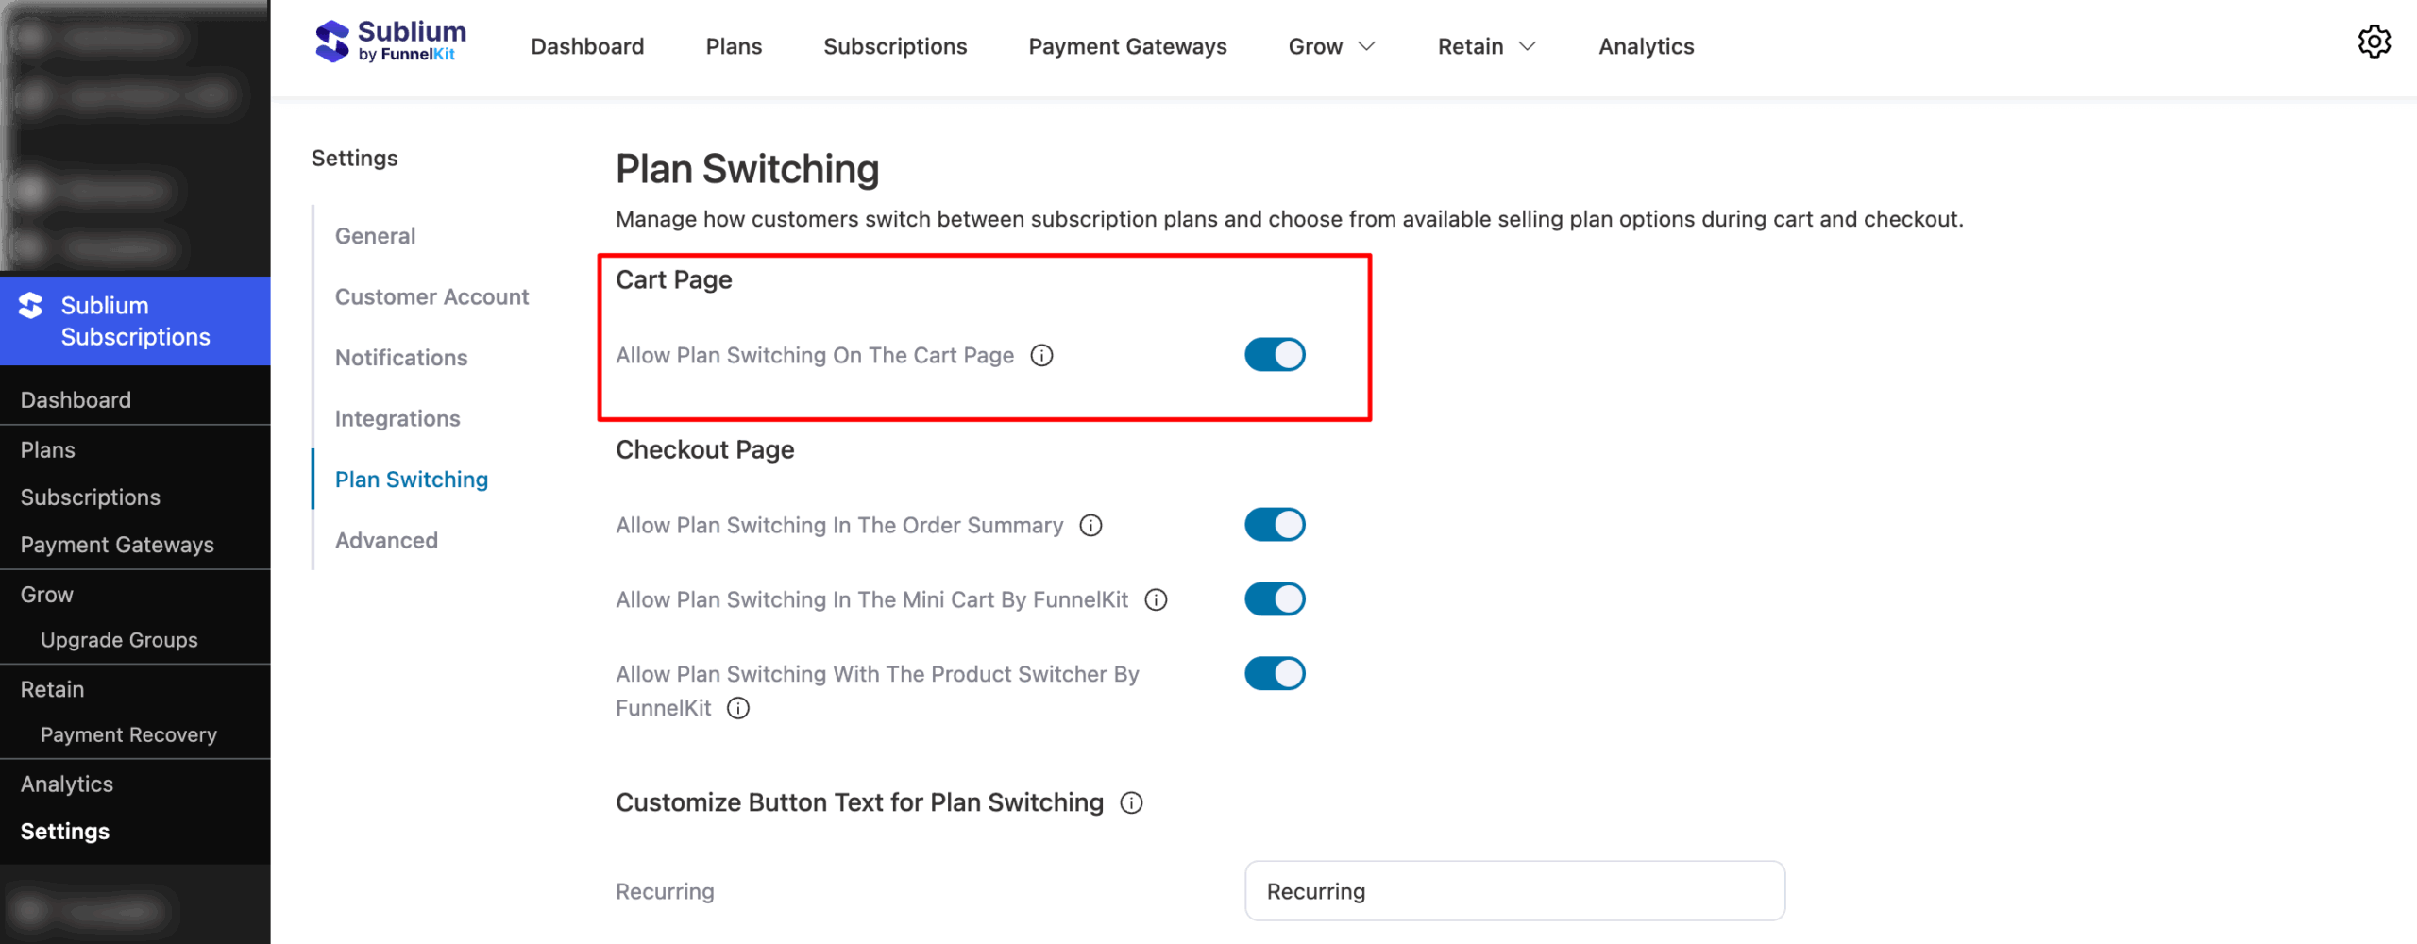Click the info icon beside Order Summary switching
The height and width of the screenshot is (944, 2417).
coord(1090,526)
